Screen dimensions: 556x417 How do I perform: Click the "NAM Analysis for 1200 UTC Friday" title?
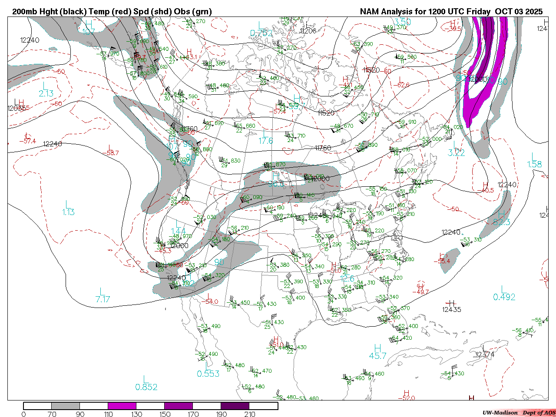(425, 11)
